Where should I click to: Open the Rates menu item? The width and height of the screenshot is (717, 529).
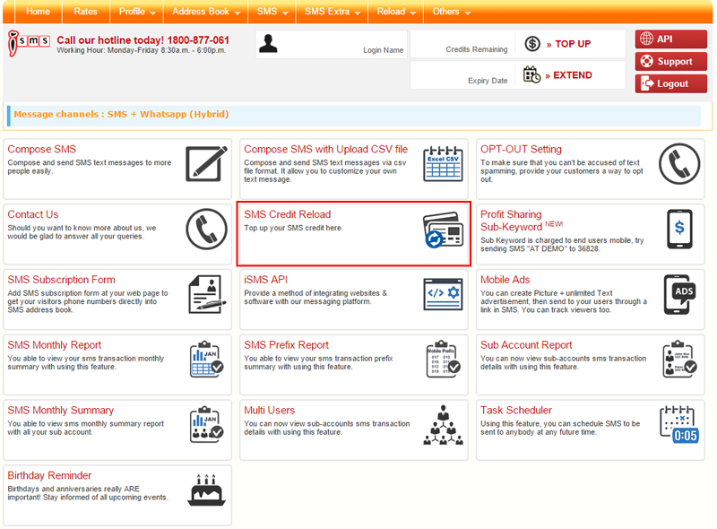tap(85, 12)
